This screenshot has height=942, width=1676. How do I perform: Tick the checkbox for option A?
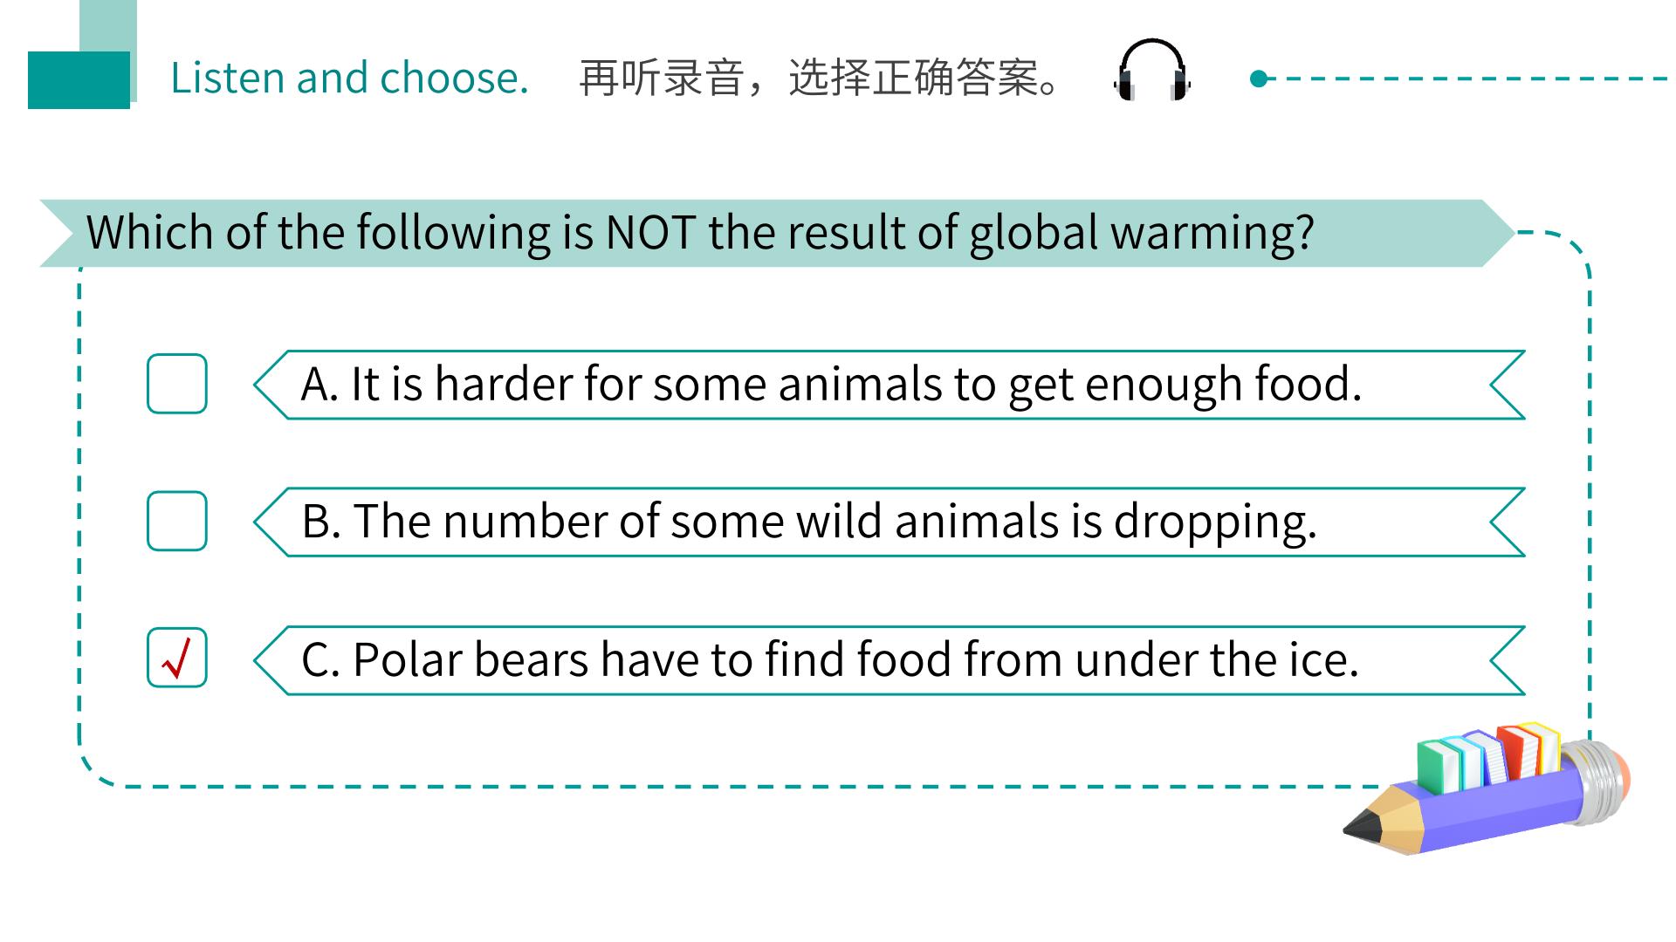pos(177,383)
